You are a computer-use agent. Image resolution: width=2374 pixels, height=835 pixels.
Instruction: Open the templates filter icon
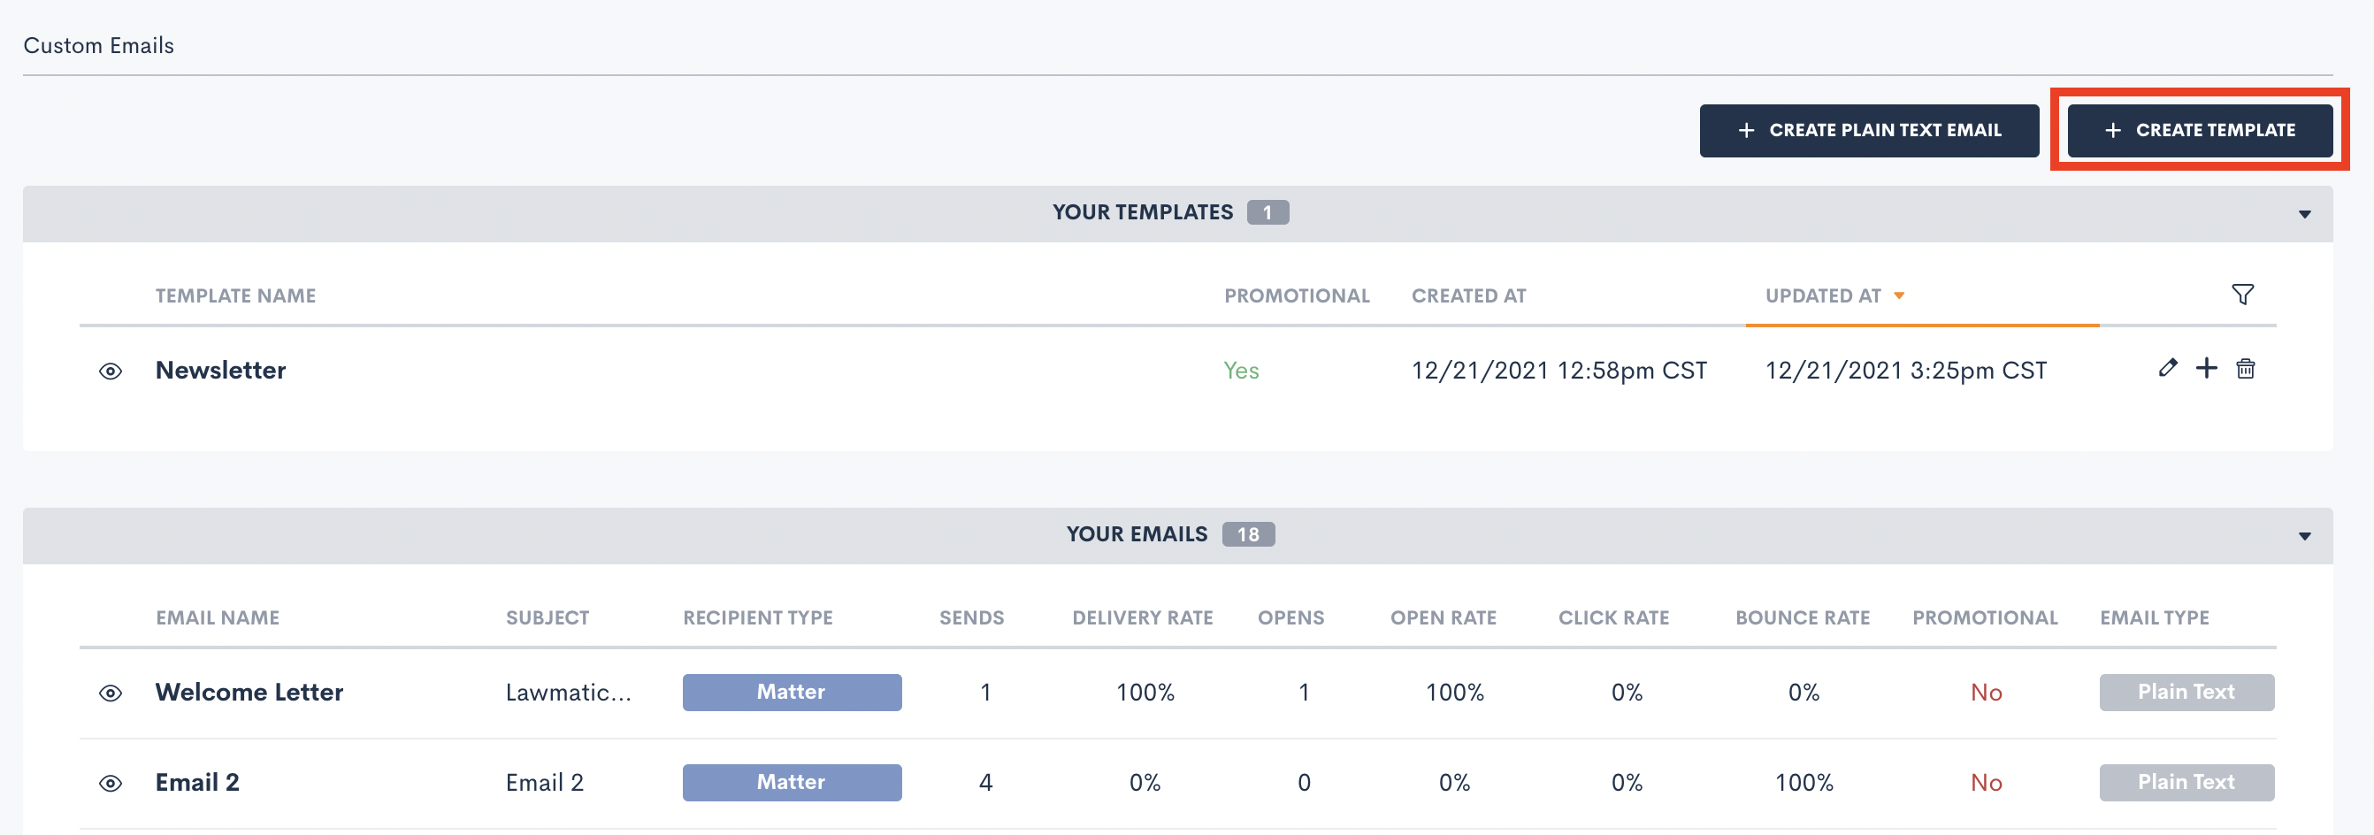tap(2243, 294)
